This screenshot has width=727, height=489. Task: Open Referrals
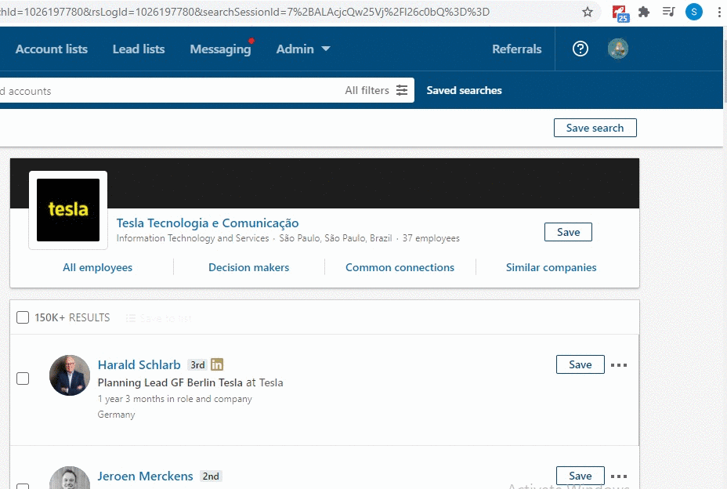[x=516, y=49]
